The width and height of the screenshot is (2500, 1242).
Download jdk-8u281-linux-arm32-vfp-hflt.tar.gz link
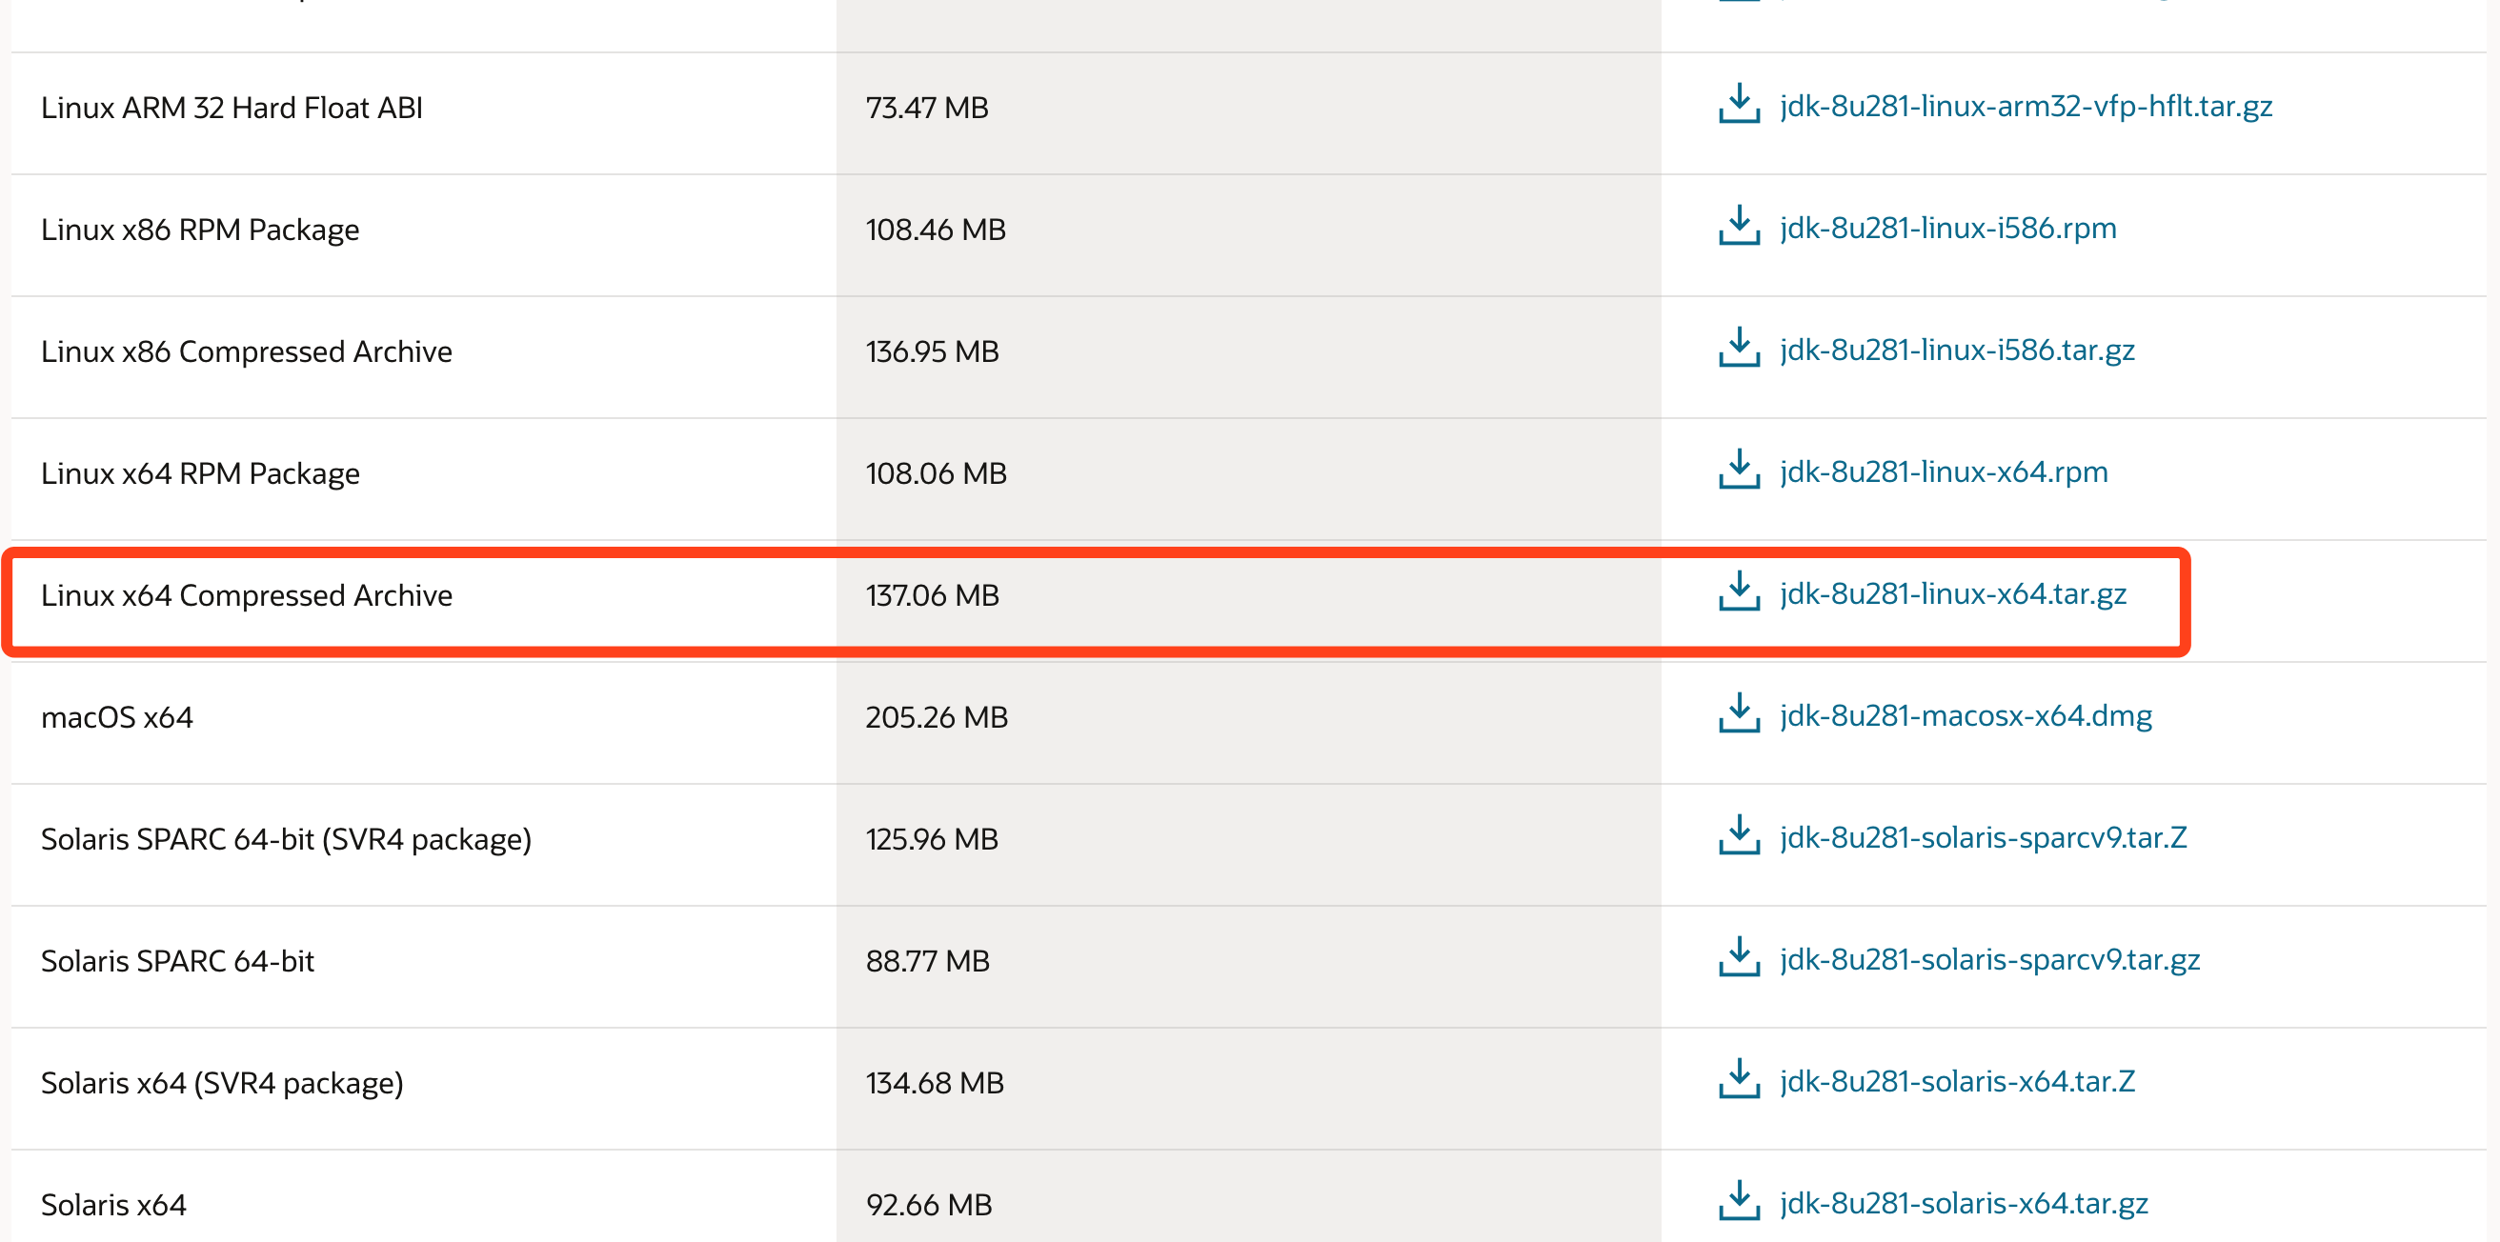[x=2026, y=106]
